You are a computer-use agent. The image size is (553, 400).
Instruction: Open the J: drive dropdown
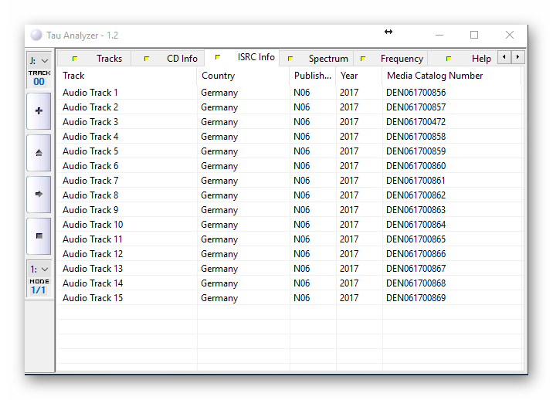pyautogui.click(x=39, y=60)
